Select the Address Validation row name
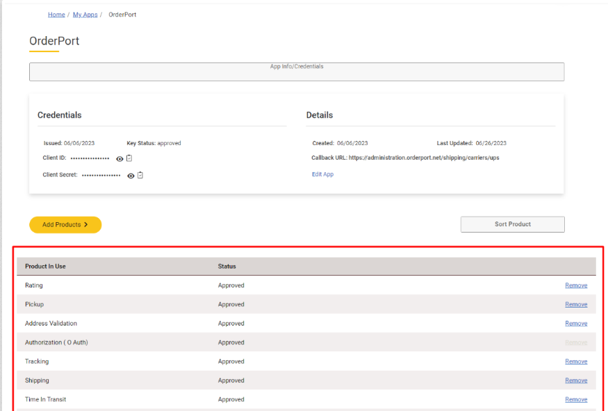 click(51, 324)
